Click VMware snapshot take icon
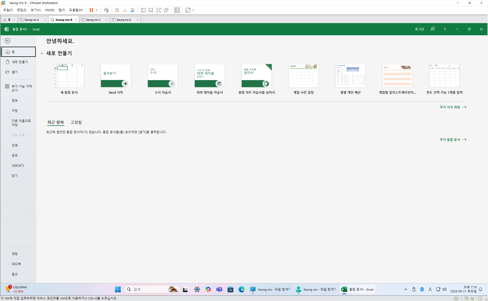This screenshot has height=301, width=488. coord(117,10)
